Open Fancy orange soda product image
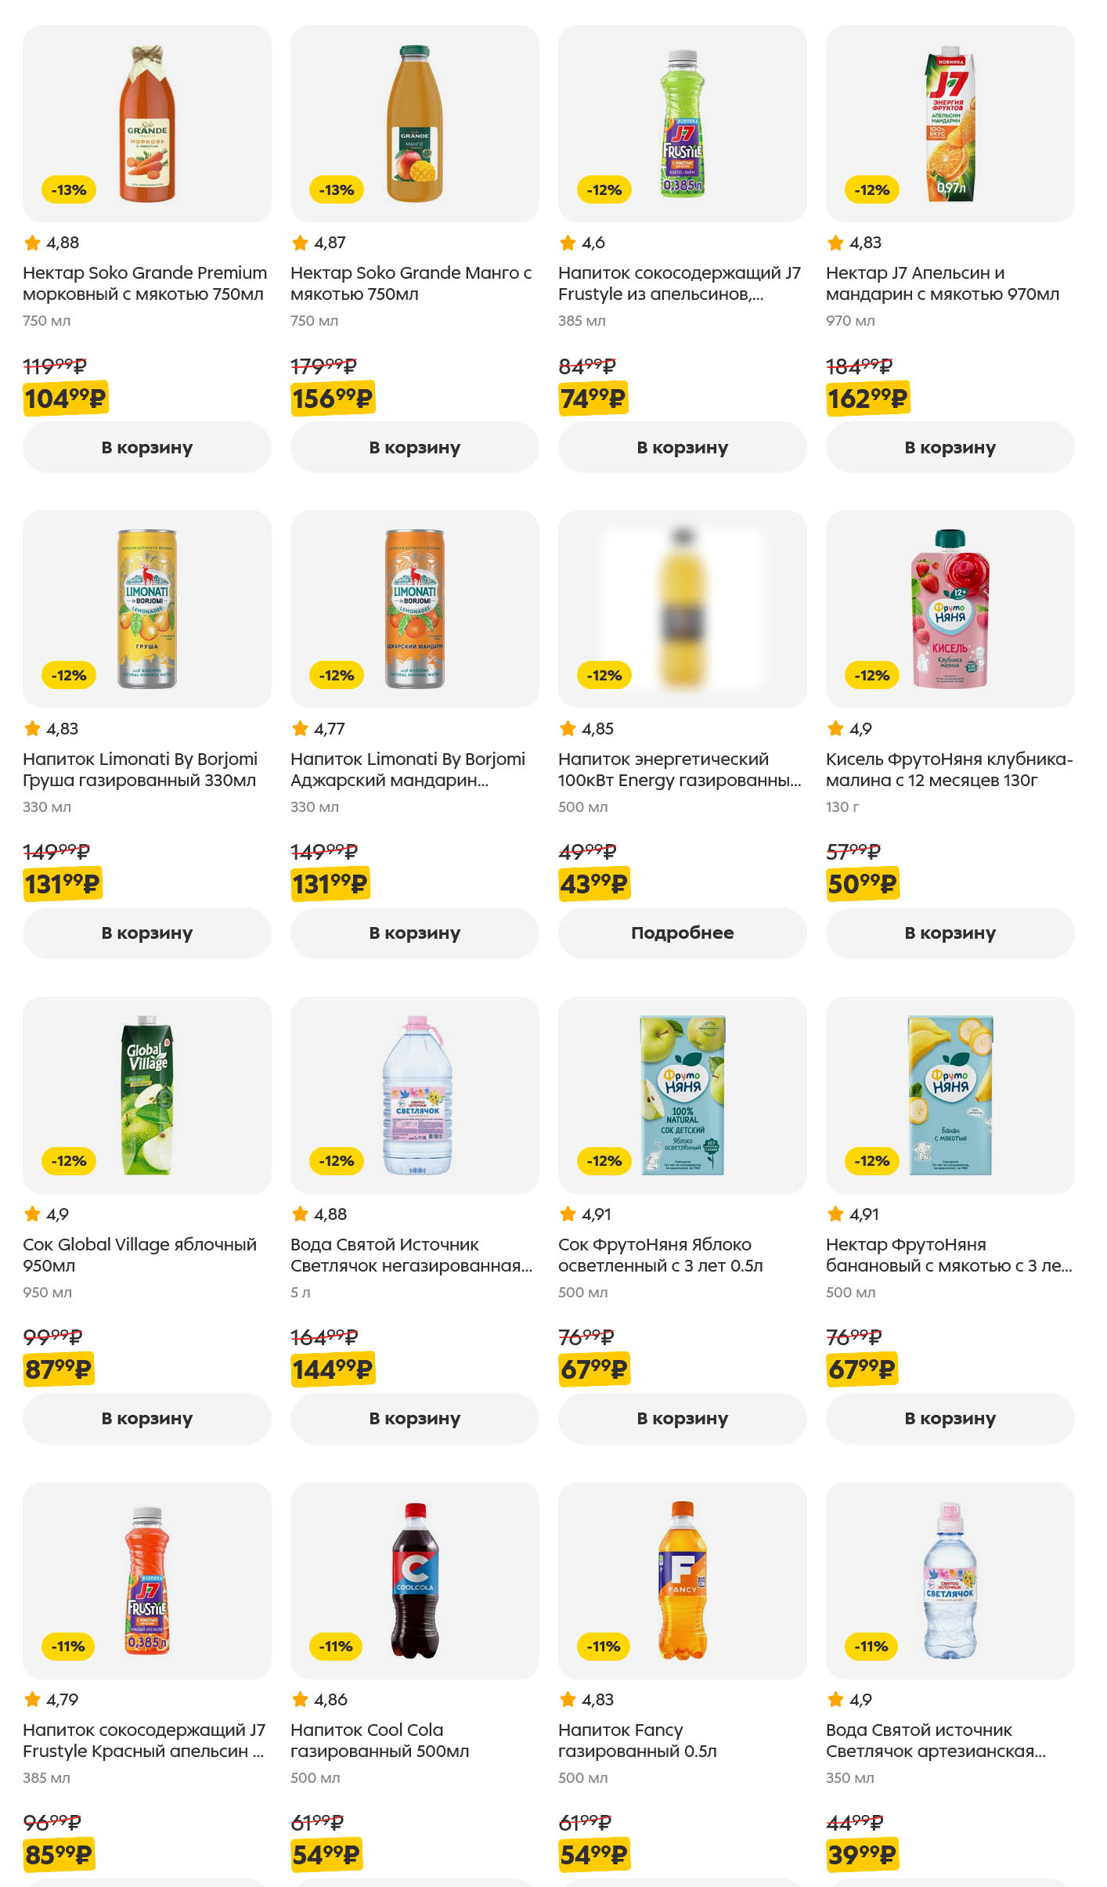The width and height of the screenshot is (1107, 1887). coord(682,1580)
